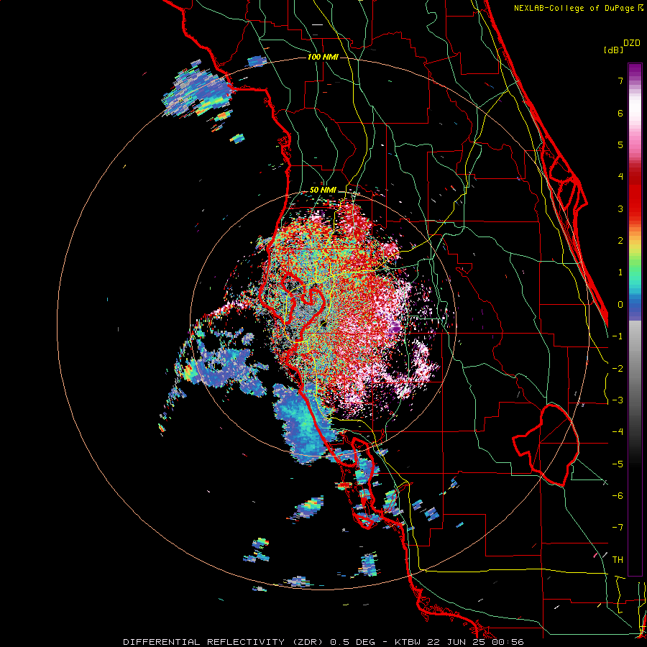Image resolution: width=647 pixels, height=647 pixels.
Task: Click the NEXLAB-College of DuPage label
Action: [575, 8]
